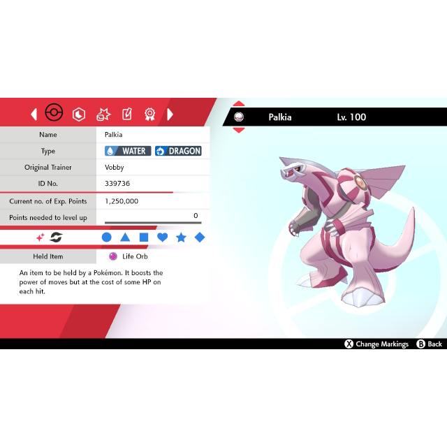
Task: Open the notepad memo tab
Action: click(x=127, y=114)
